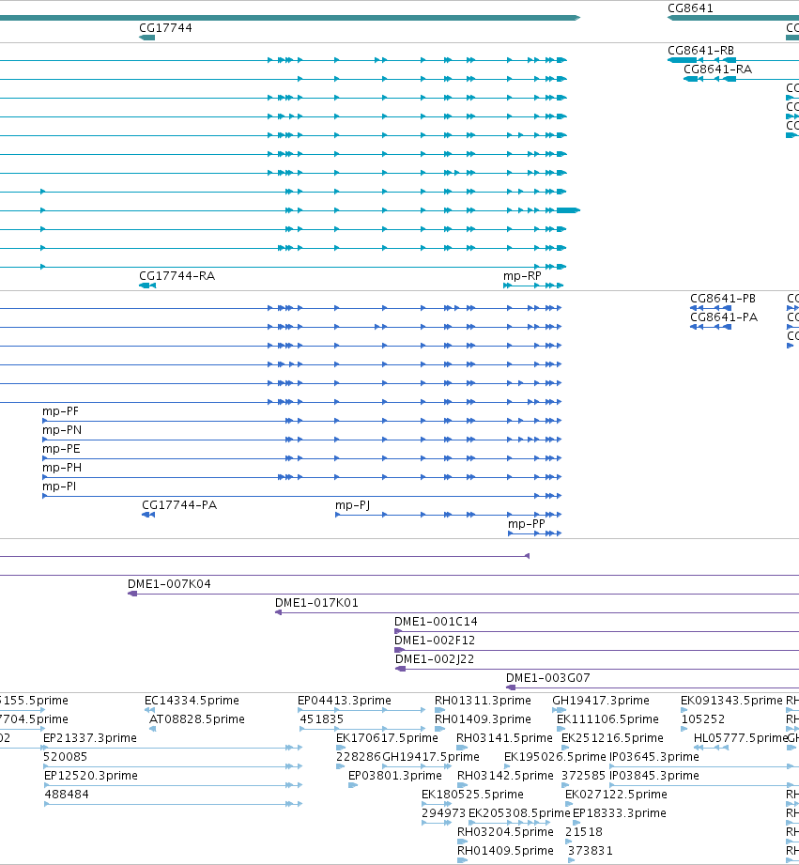799x865 pixels.
Task: Select the 373831 feature label
Action: tap(591, 850)
